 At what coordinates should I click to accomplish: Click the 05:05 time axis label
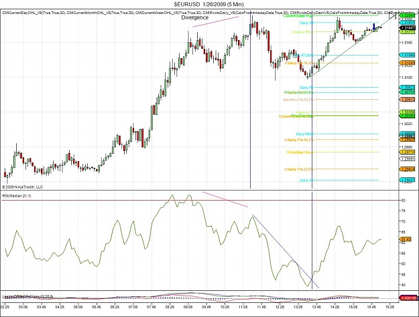coord(78,307)
